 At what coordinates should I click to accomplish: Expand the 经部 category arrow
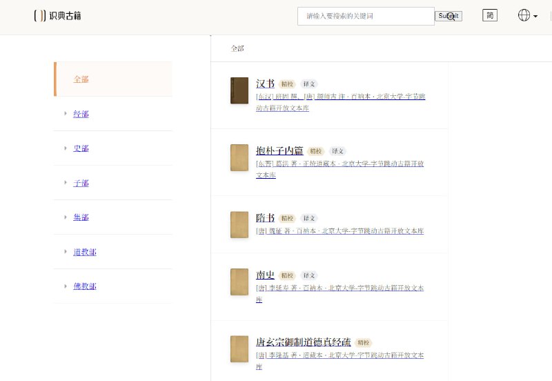tap(66, 114)
